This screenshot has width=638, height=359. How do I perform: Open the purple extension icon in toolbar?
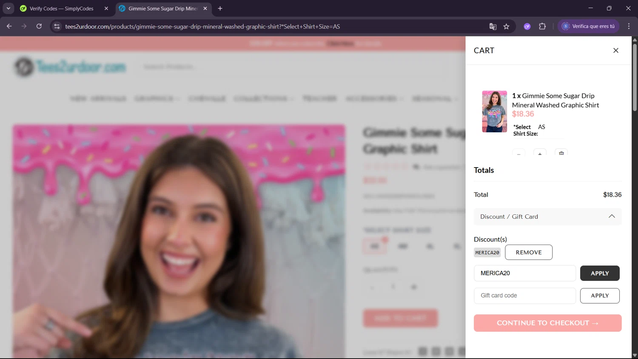pos(527,26)
